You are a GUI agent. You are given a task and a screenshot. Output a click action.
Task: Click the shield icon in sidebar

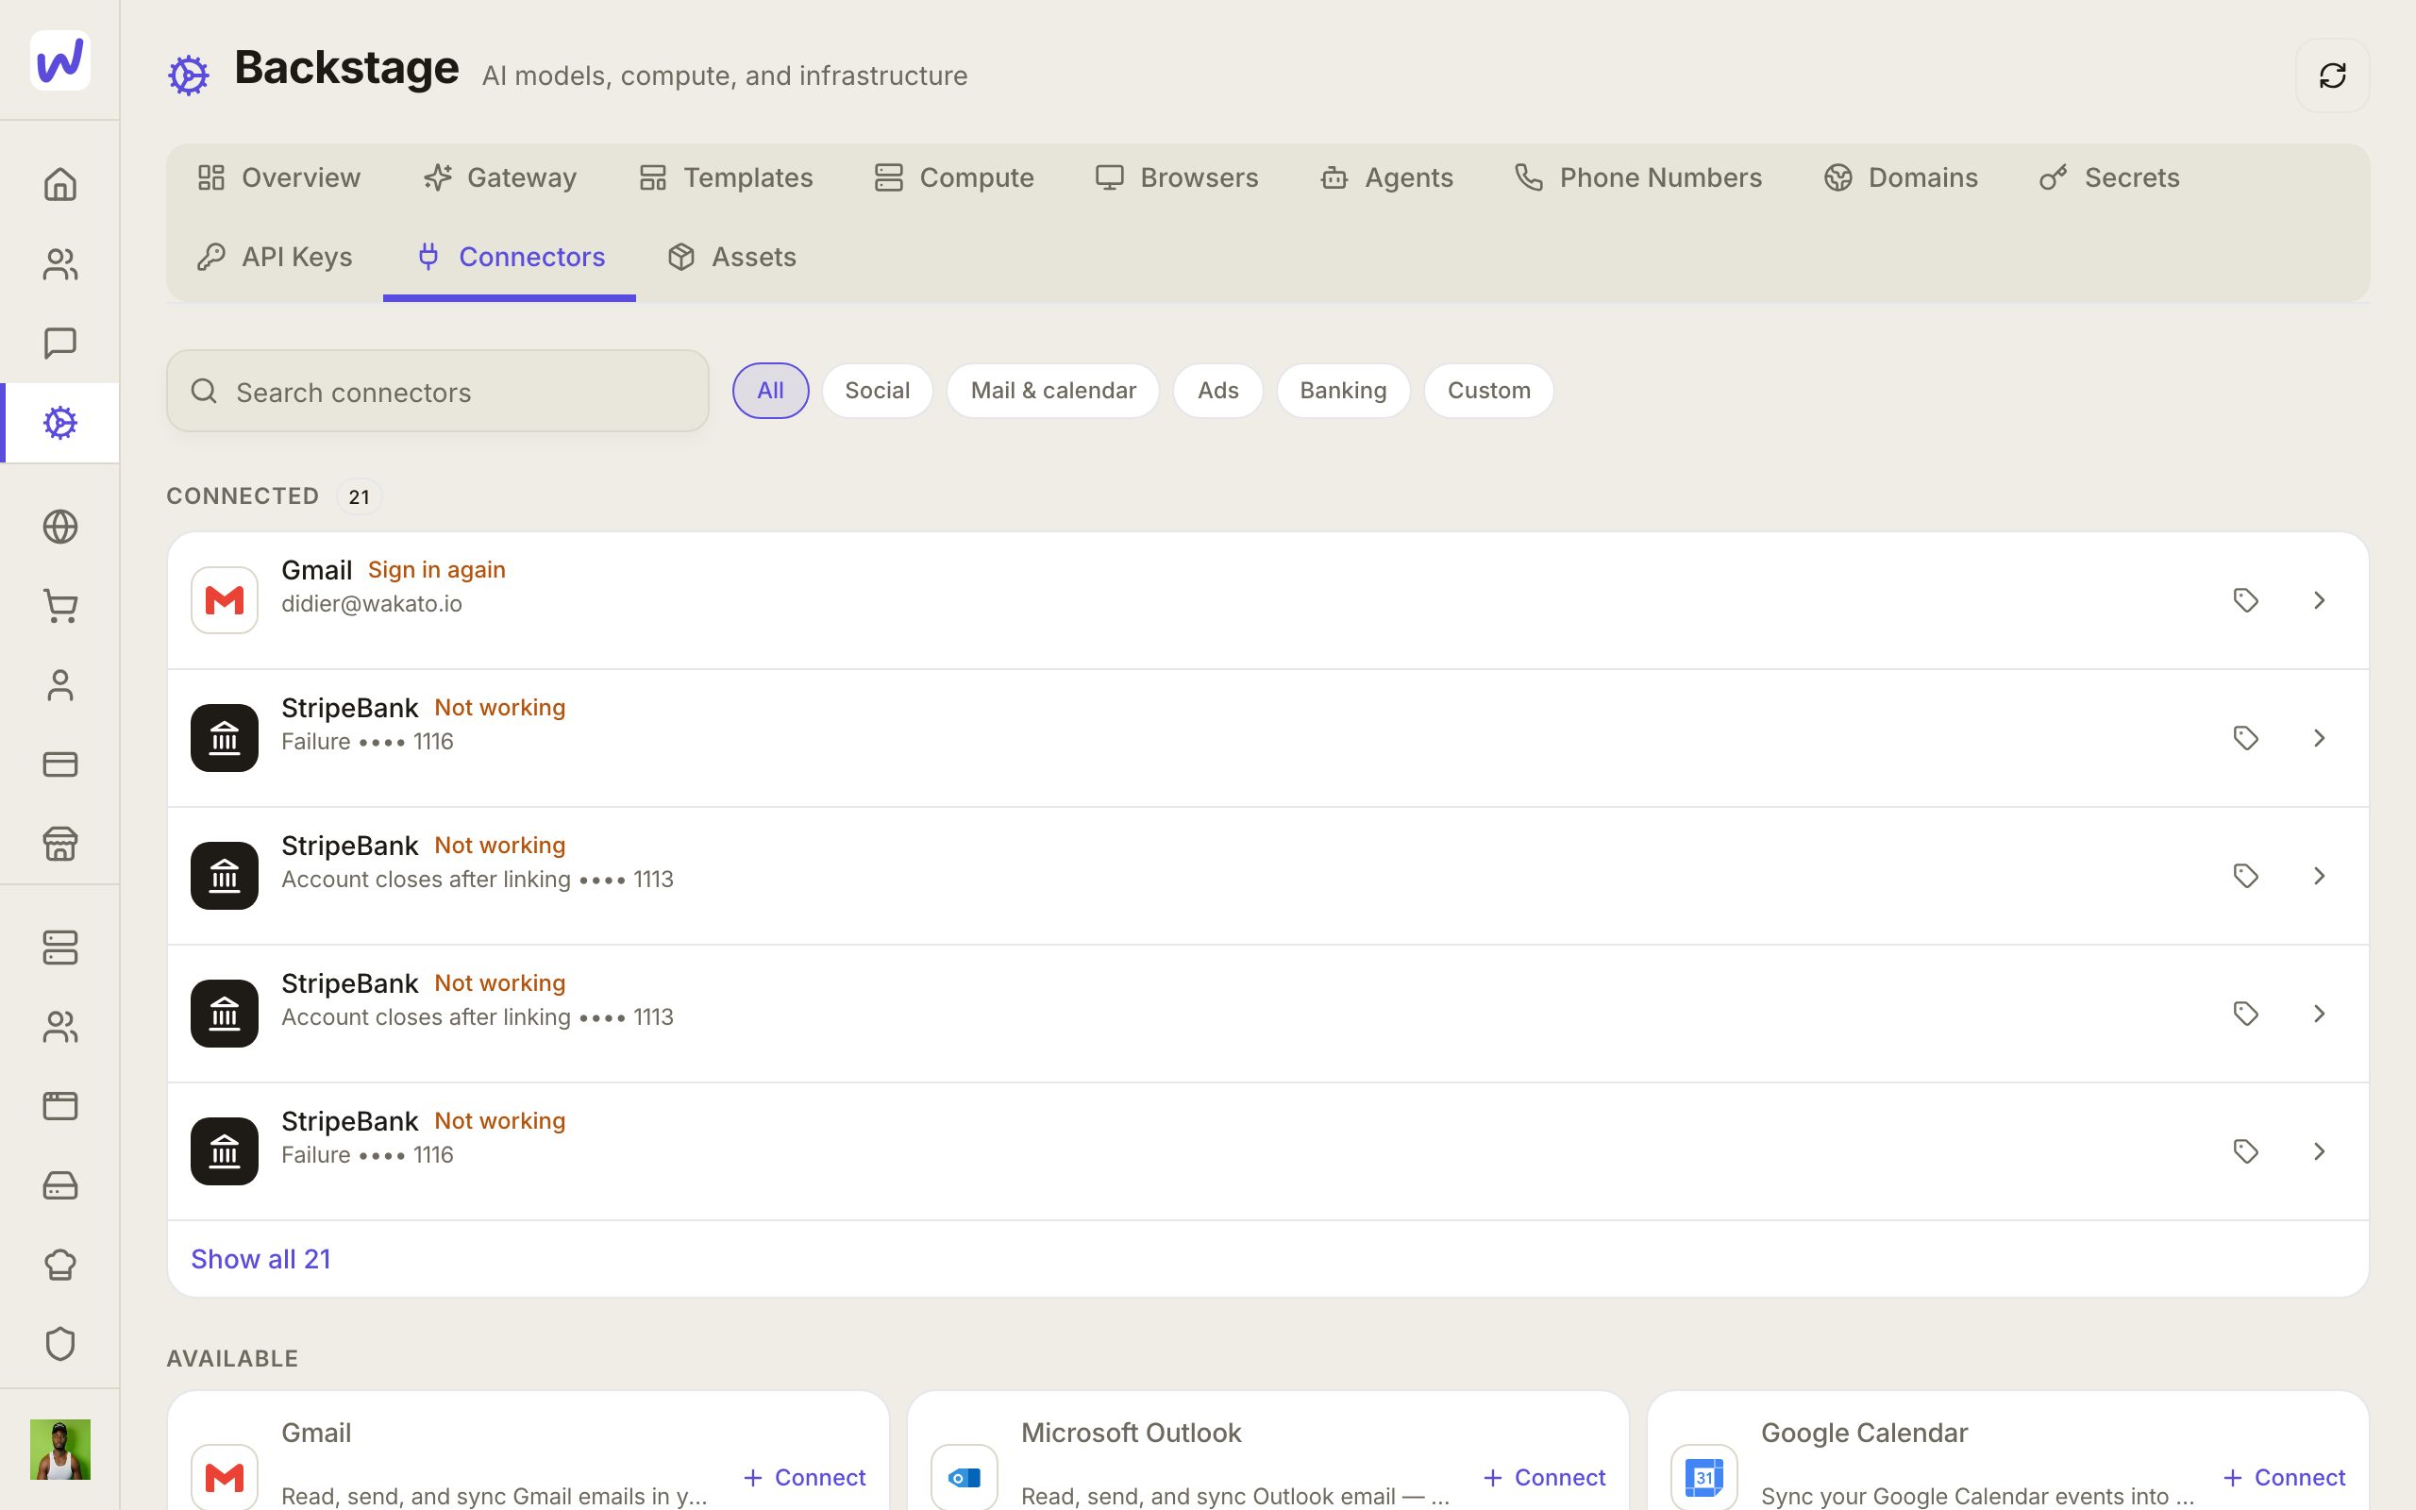[x=59, y=1343]
